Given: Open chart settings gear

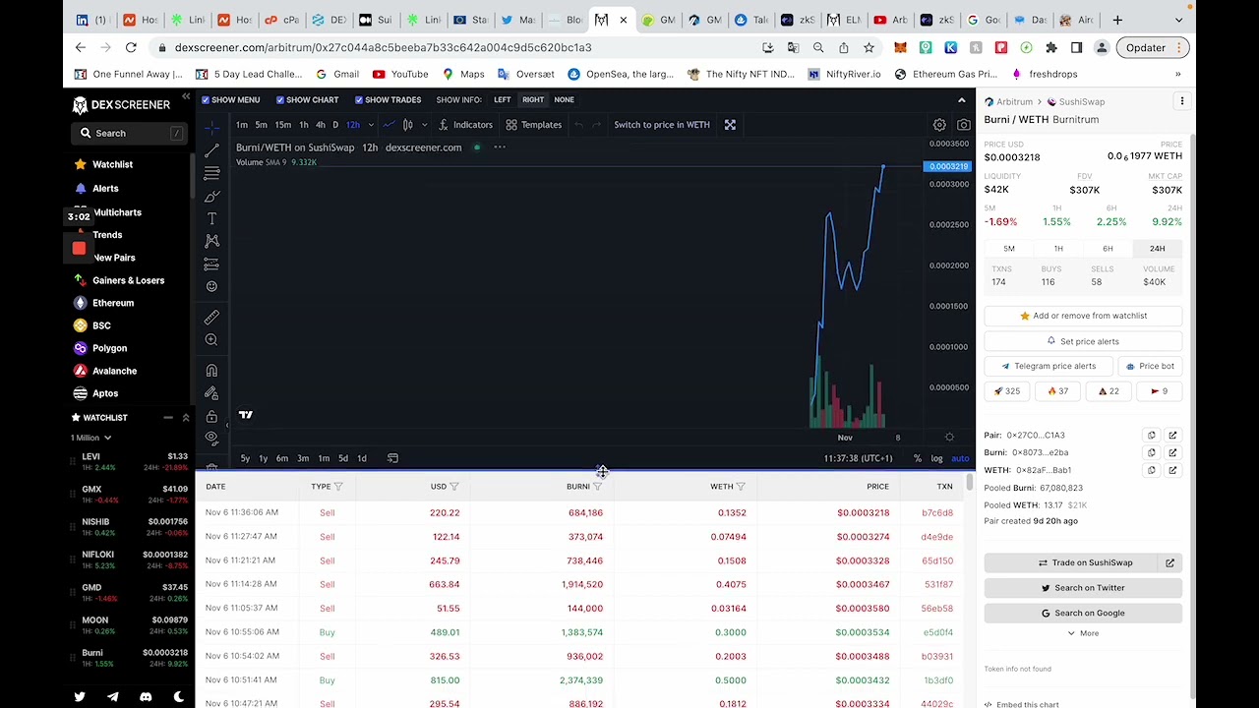Looking at the screenshot, I should pyautogui.click(x=939, y=125).
